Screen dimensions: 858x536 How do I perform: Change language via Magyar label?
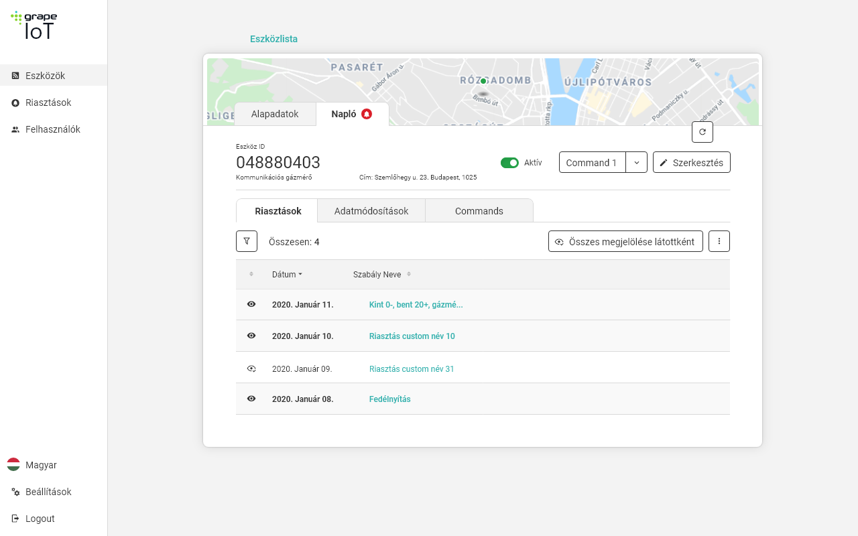click(x=41, y=465)
